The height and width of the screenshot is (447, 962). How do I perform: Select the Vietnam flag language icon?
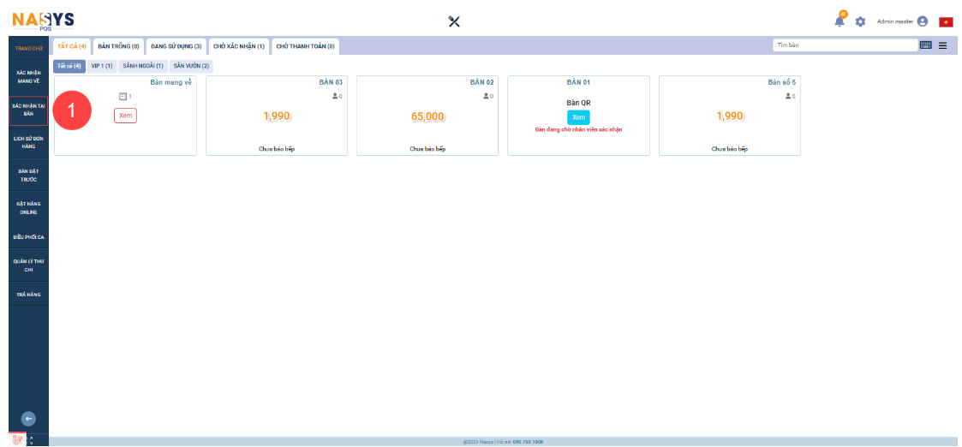click(946, 21)
